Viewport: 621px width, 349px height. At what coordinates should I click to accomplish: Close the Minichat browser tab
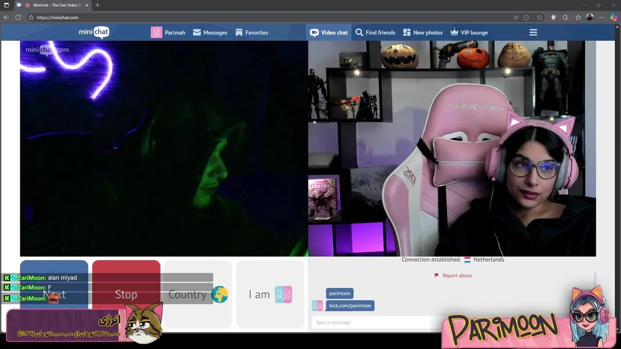pyautogui.click(x=87, y=5)
